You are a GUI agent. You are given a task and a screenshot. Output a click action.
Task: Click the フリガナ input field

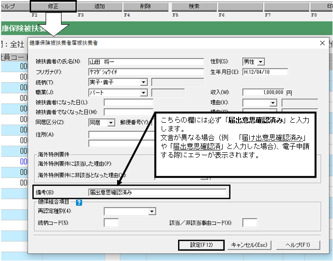tap(146, 72)
